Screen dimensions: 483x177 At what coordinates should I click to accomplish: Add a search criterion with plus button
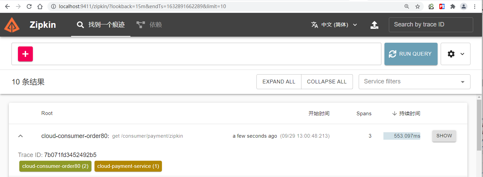pos(25,54)
